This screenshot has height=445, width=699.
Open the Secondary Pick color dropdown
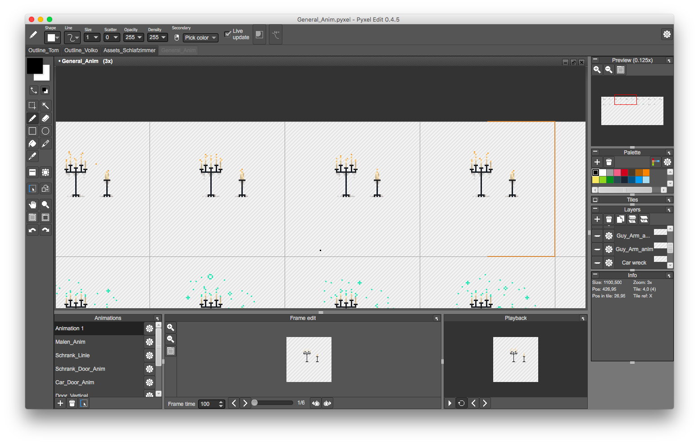tap(200, 38)
